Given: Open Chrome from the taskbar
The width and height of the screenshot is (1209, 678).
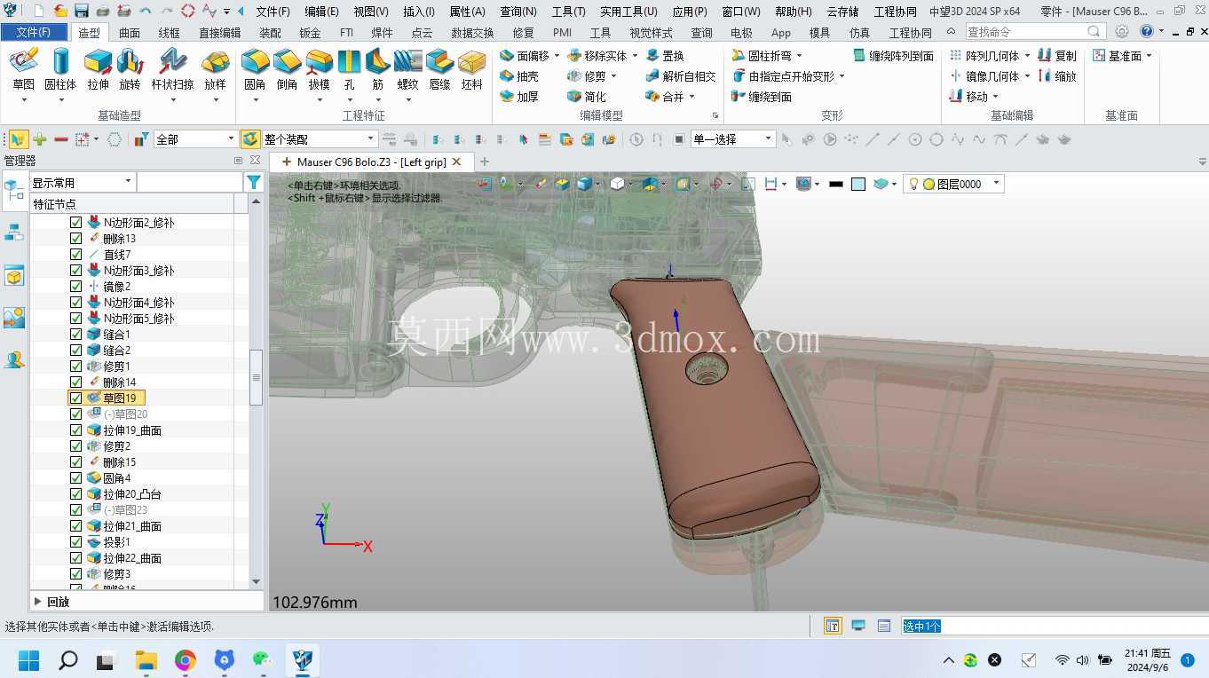Looking at the screenshot, I should 185,660.
